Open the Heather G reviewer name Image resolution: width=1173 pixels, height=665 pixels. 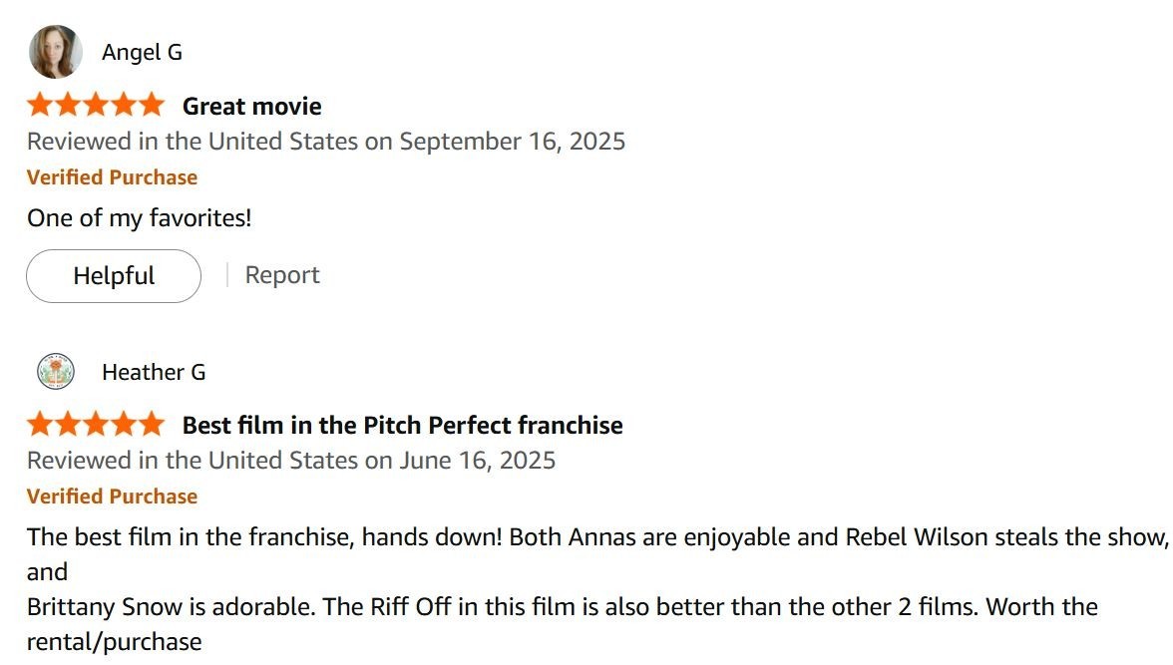154,373
